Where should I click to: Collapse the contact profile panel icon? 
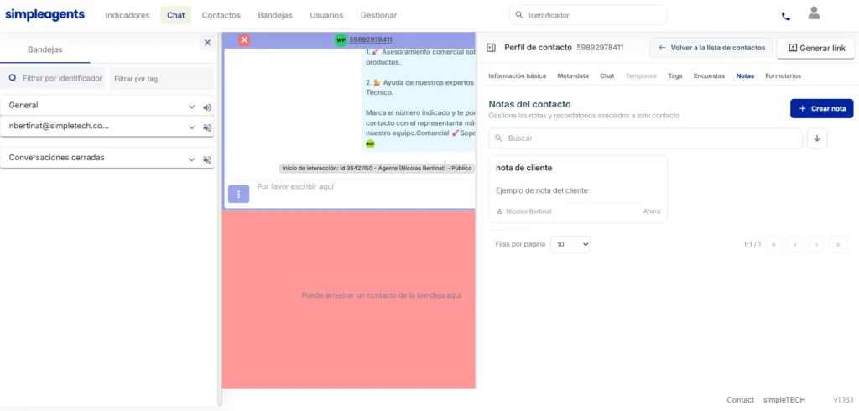pyautogui.click(x=492, y=48)
